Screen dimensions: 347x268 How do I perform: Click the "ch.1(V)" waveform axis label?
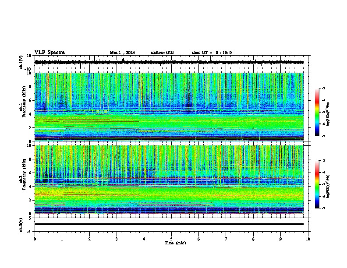pyautogui.click(x=21, y=62)
